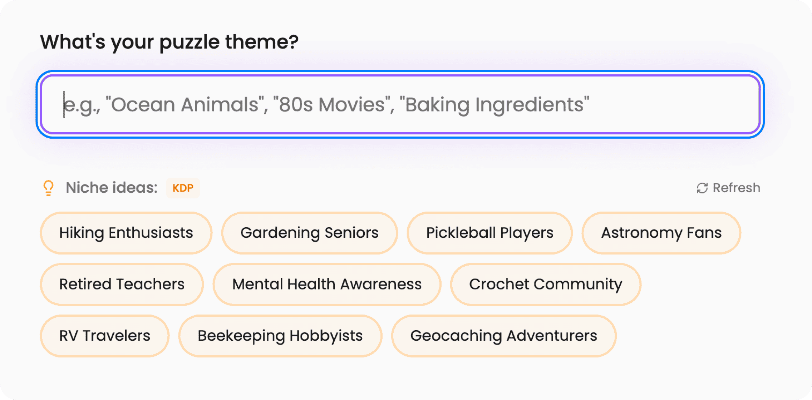
Task: Select the Geocaching Adventurers niche
Action: [x=504, y=335]
